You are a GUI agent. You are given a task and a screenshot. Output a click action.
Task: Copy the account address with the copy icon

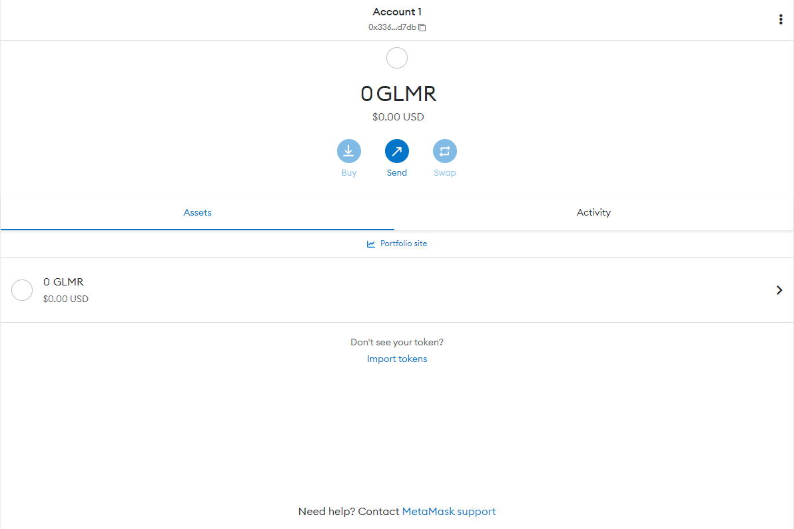click(422, 27)
